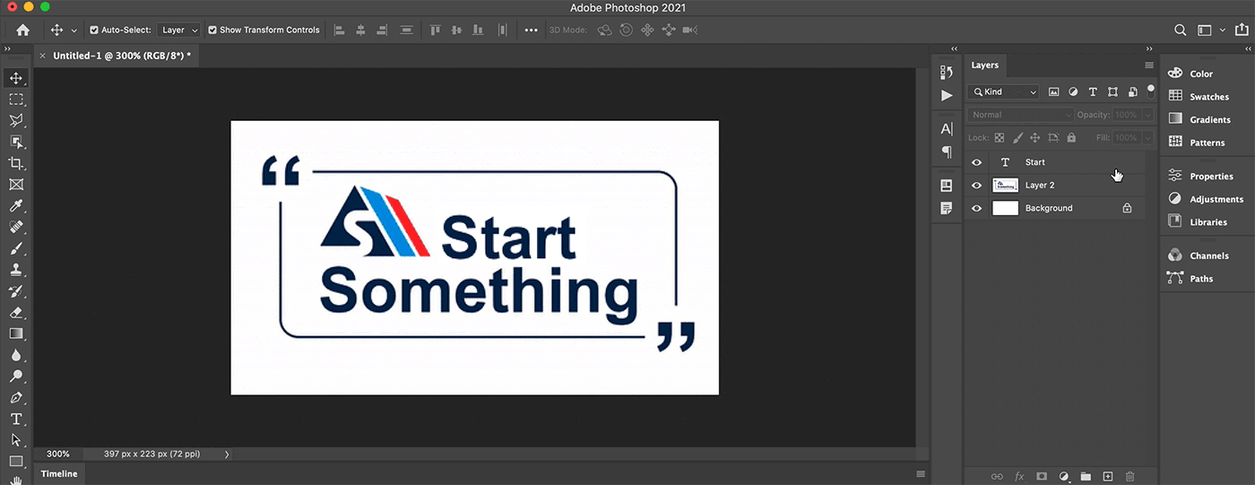Toggle filter for type layers
The image size is (1255, 485).
tap(1093, 91)
